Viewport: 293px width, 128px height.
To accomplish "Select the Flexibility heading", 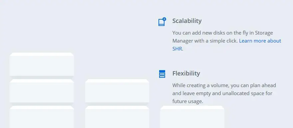I will tap(186, 73).
